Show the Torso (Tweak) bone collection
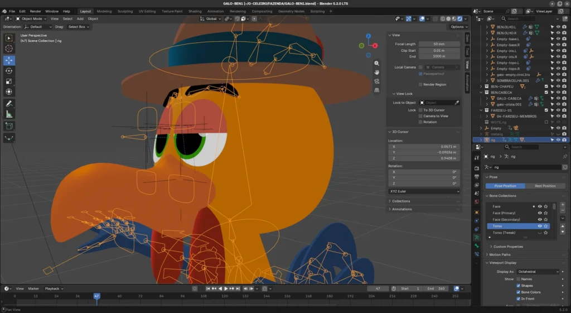571x313 pixels. click(x=540, y=233)
